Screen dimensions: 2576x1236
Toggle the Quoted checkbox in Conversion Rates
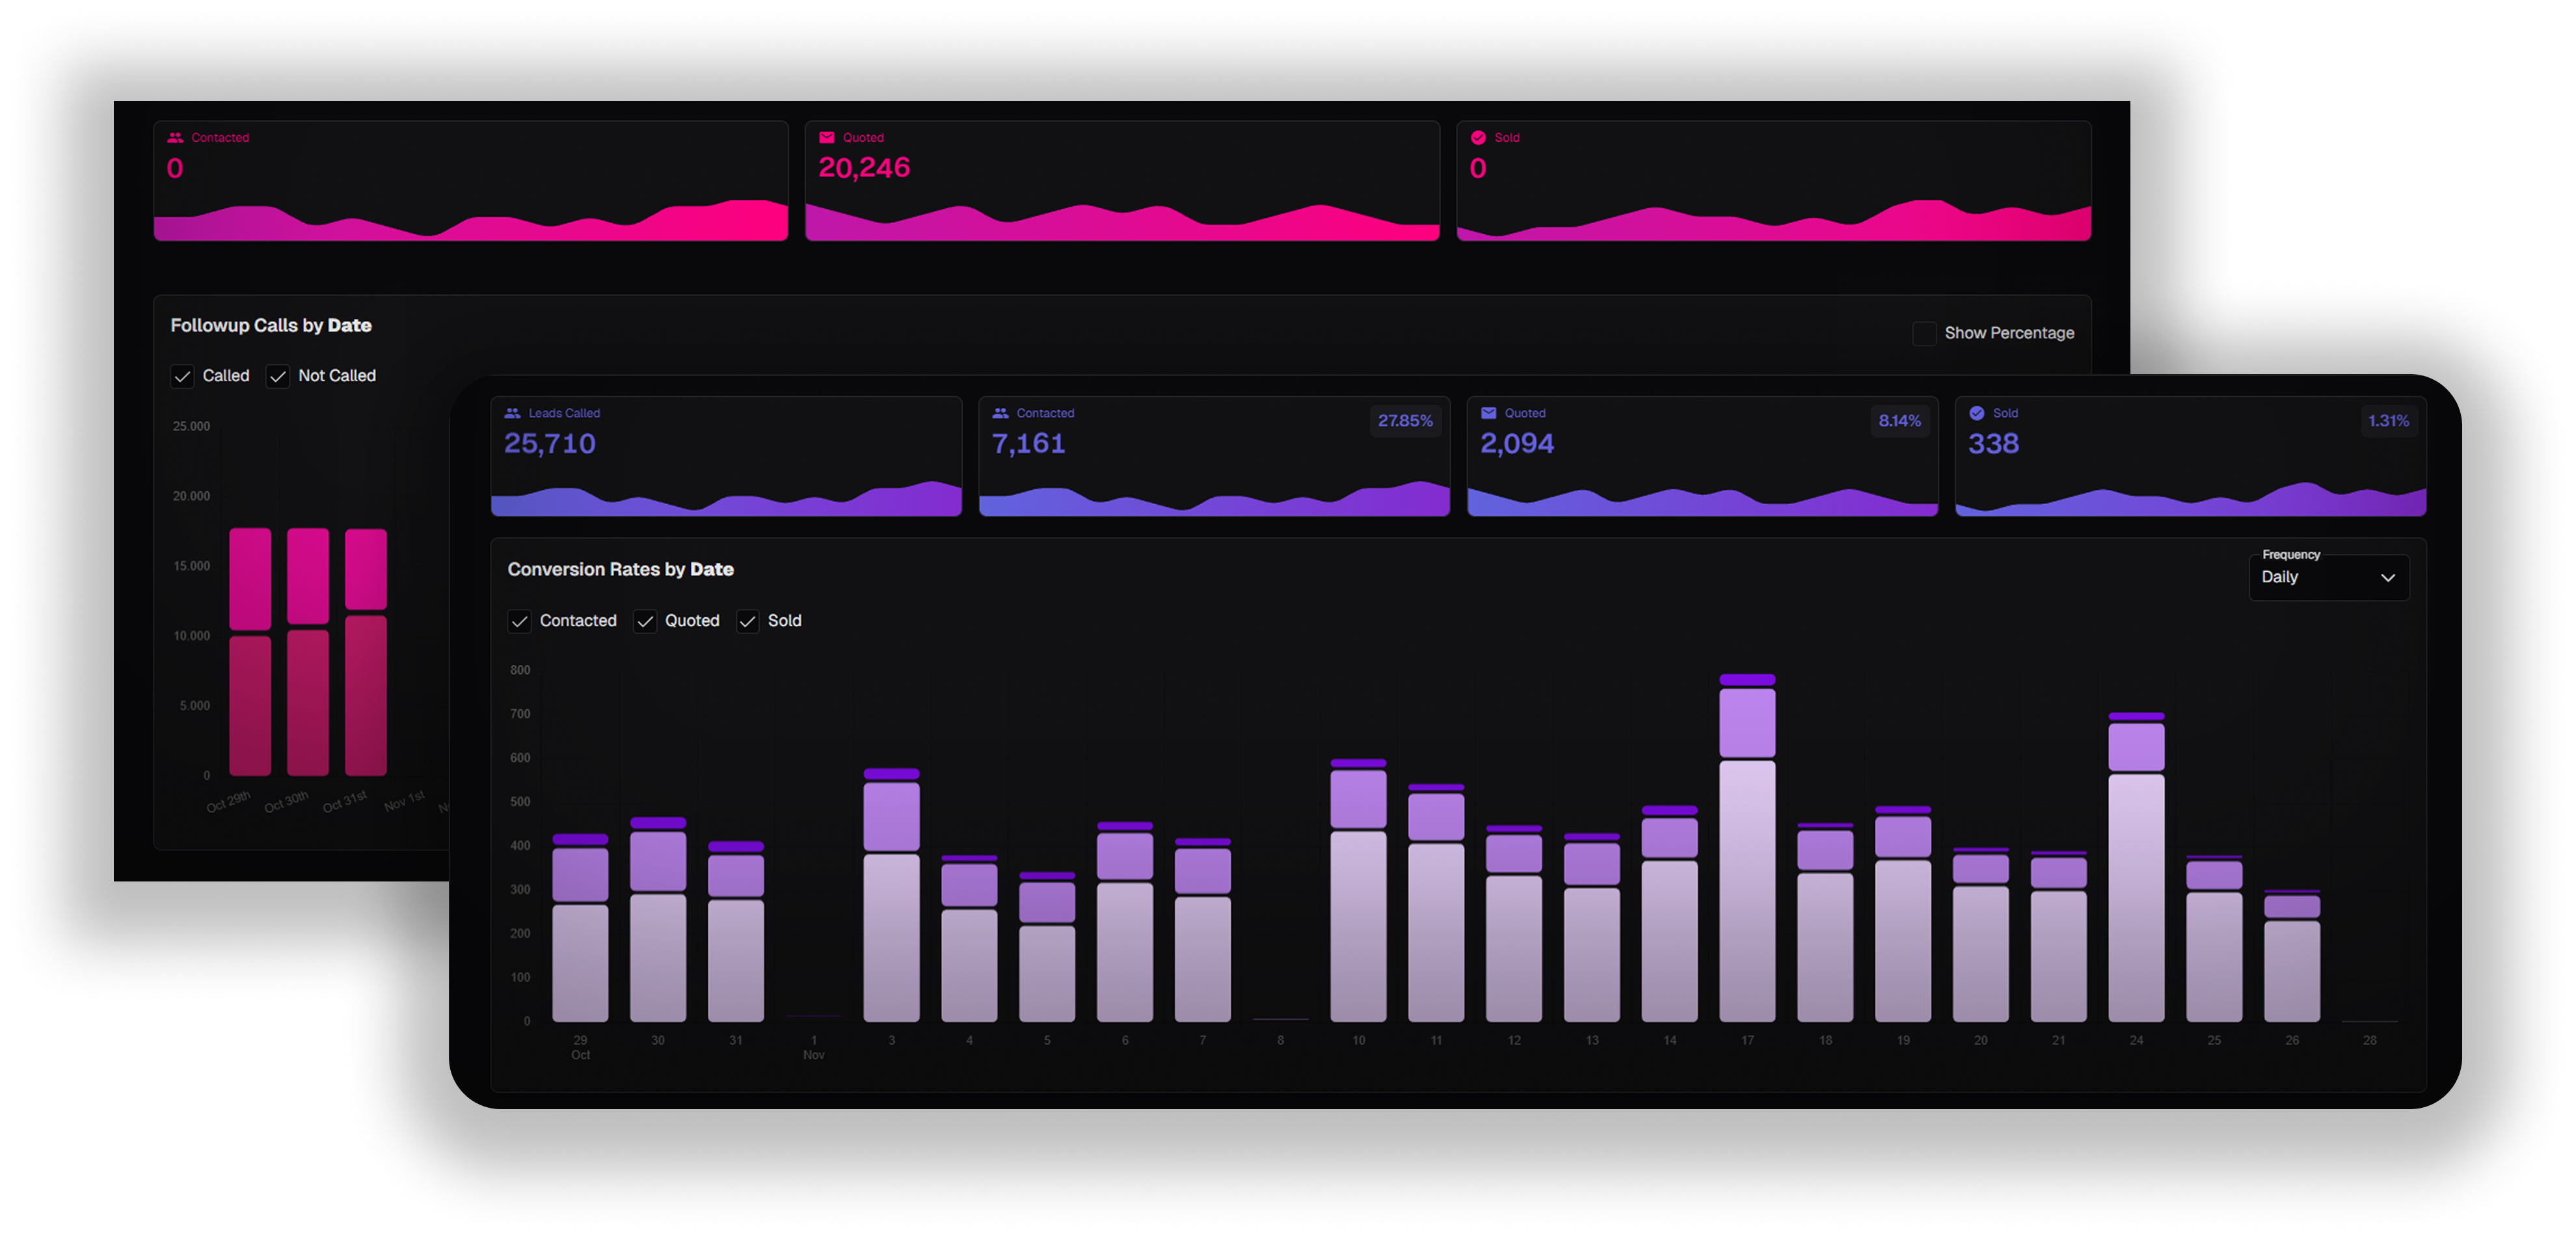tap(645, 621)
